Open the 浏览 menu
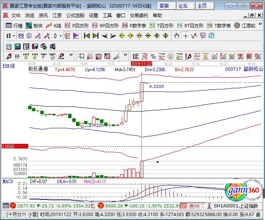Image resolution: width=265 pixels, height=220 pixels. pyautogui.click(x=30, y=16)
